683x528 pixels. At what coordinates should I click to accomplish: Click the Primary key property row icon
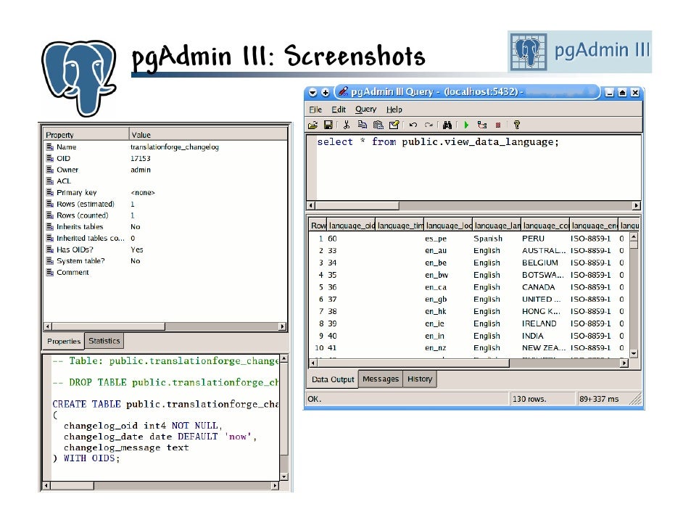click(x=50, y=192)
